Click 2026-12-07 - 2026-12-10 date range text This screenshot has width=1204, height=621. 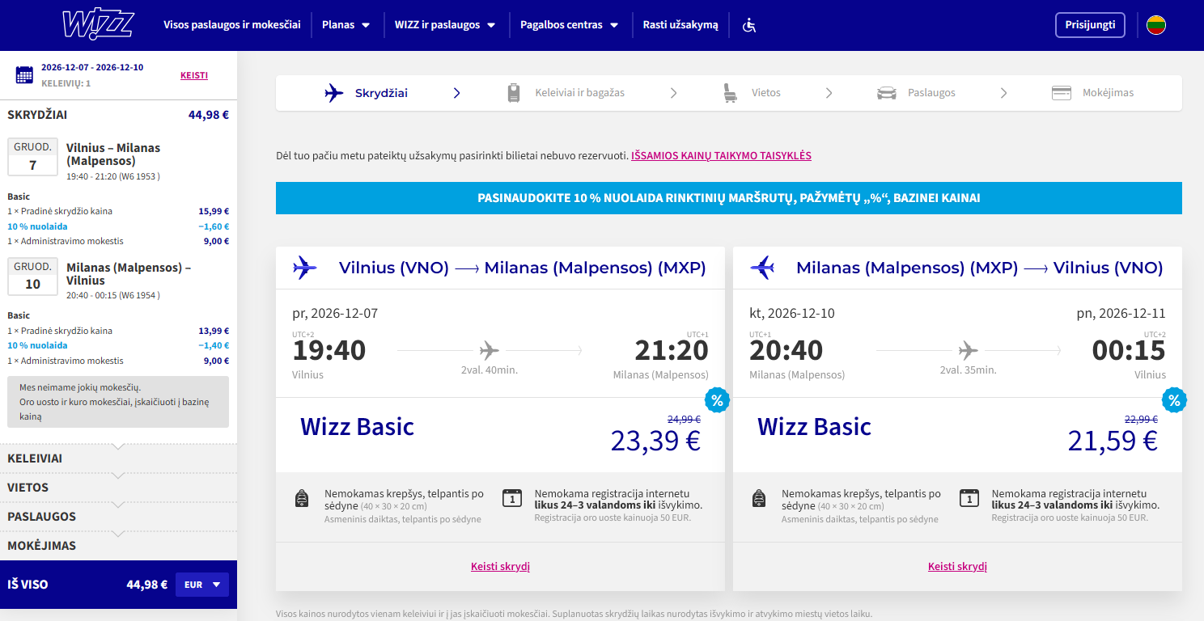[92, 67]
